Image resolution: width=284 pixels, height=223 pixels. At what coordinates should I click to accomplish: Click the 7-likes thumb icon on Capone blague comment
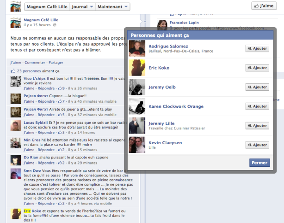click(60, 101)
